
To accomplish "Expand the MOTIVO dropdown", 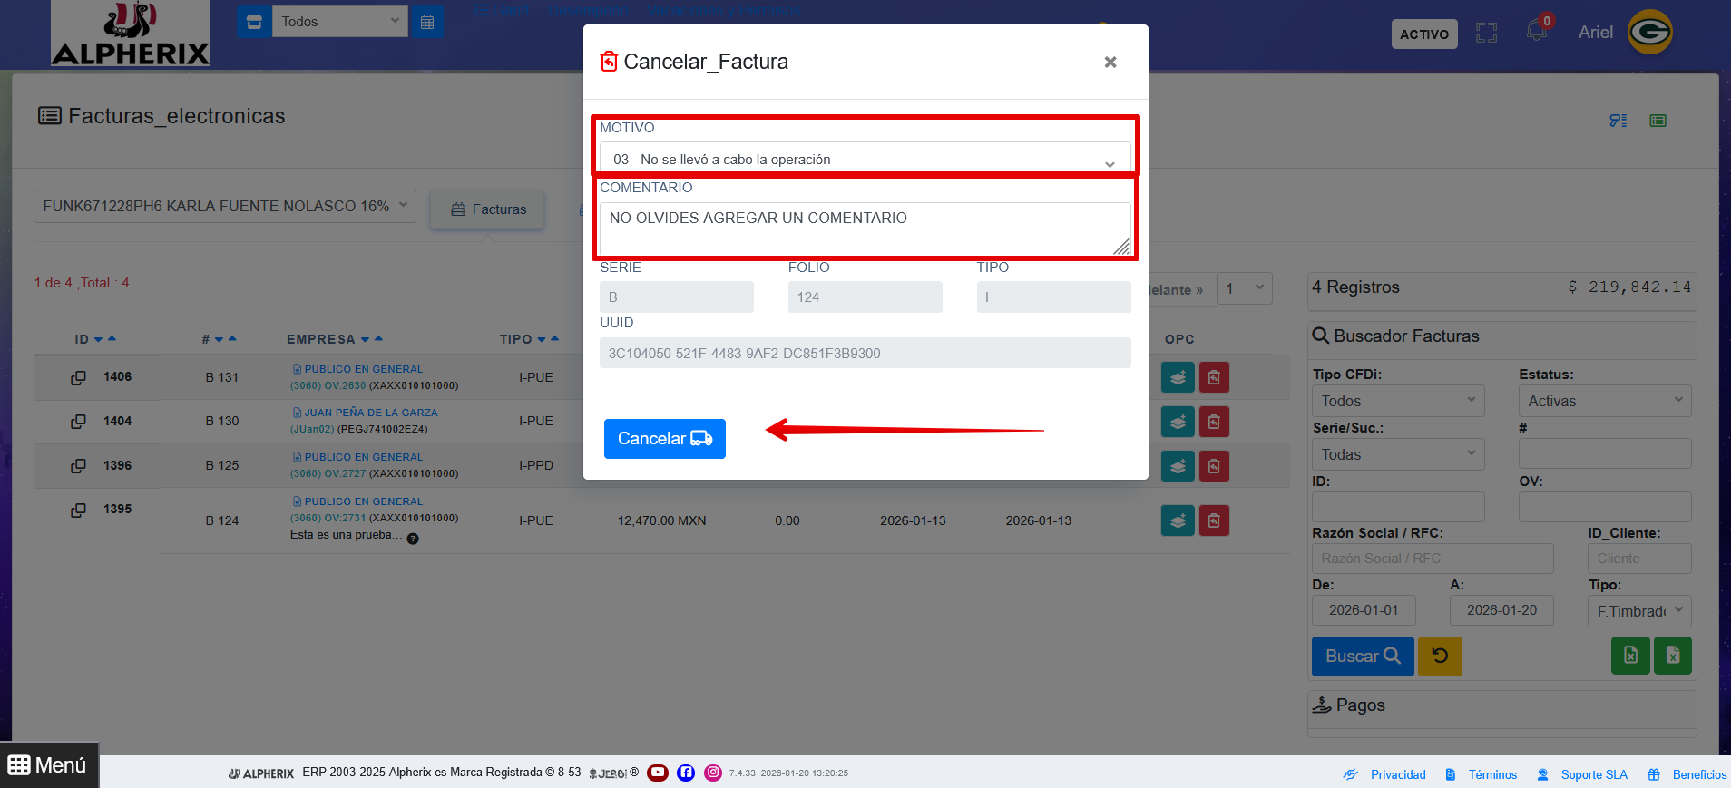I will coord(864,159).
